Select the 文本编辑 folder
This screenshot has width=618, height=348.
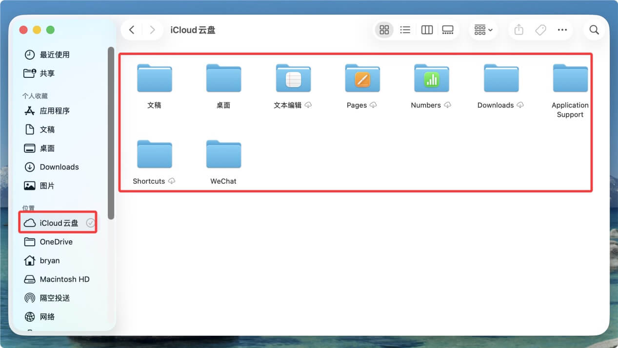click(x=293, y=78)
